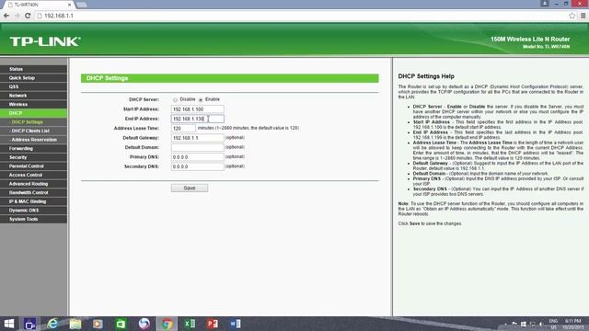Expand the Security menu
589x331 pixels.
[34, 157]
